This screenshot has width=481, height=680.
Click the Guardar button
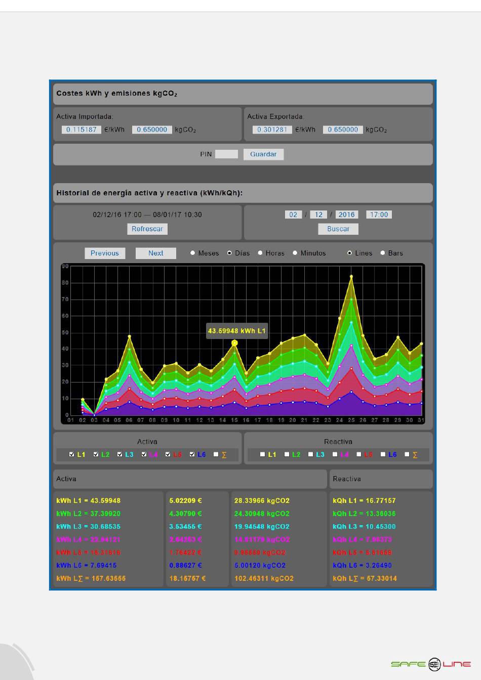[263, 154]
